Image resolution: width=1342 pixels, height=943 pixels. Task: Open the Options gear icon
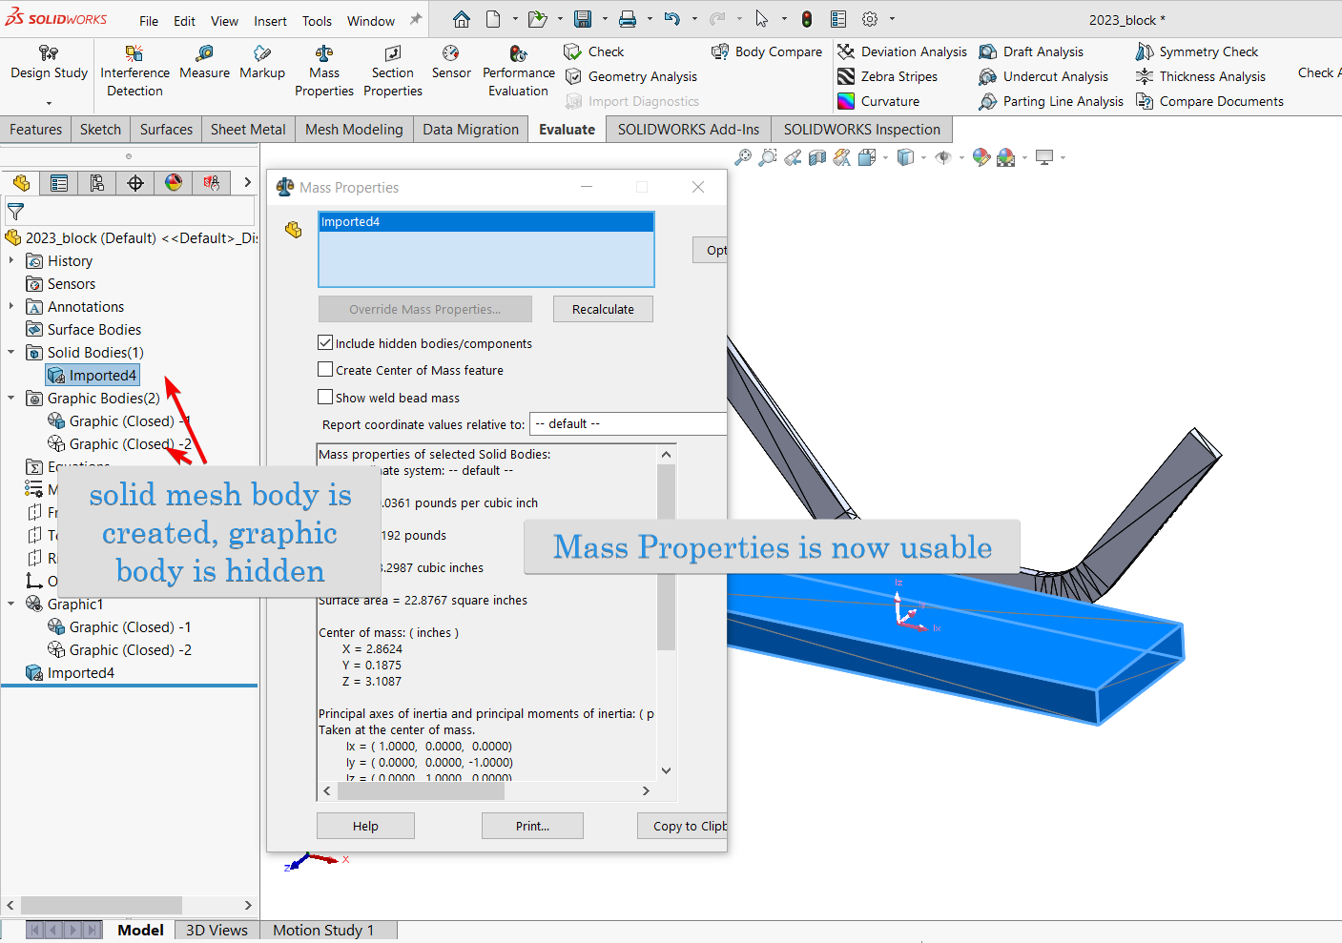click(870, 19)
